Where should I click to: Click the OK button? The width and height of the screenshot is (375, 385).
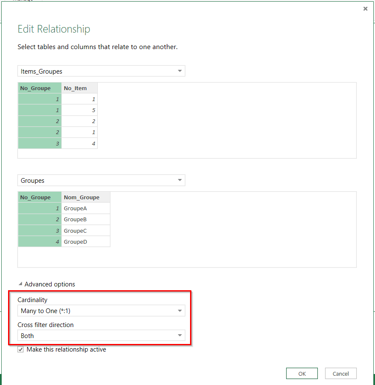click(x=301, y=374)
